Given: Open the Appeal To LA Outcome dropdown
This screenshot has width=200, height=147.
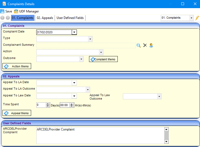Looking at the screenshot, I should [87, 89].
